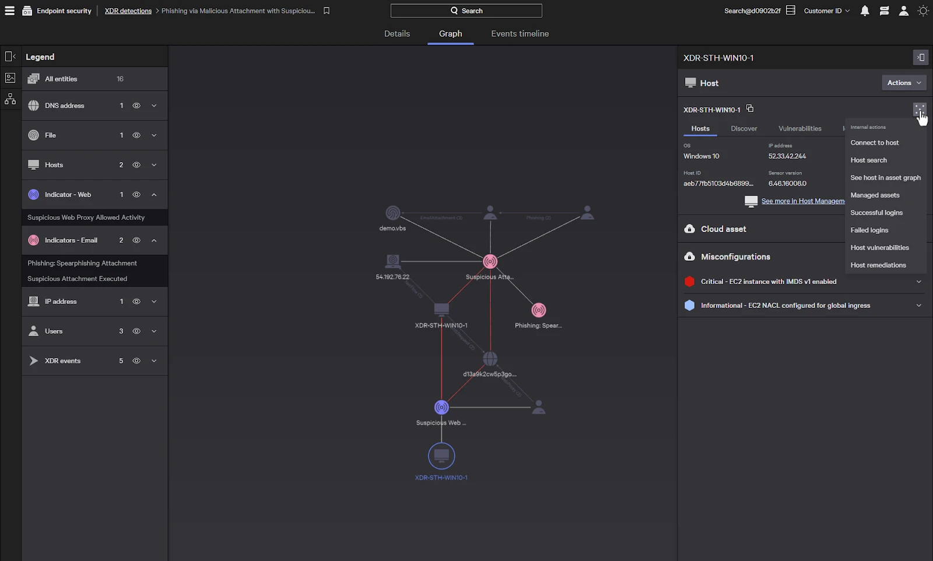Select the Phishing: Spear indicator node
Image resolution: width=933 pixels, height=561 pixels.
[x=539, y=310]
